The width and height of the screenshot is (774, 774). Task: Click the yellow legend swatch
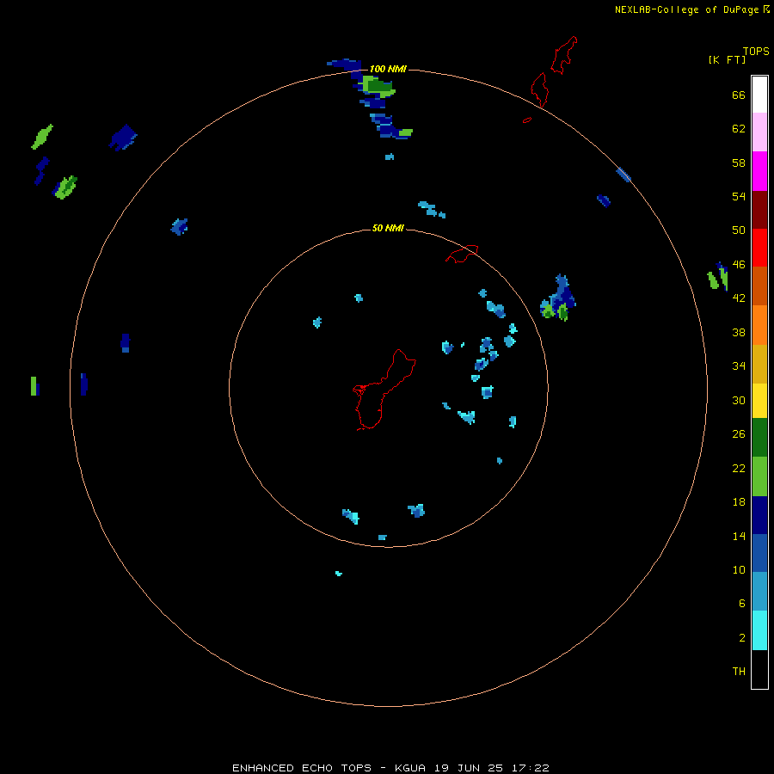pyautogui.click(x=759, y=401)
